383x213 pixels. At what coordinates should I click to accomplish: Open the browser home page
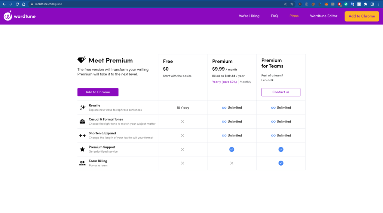pos(24,4)
